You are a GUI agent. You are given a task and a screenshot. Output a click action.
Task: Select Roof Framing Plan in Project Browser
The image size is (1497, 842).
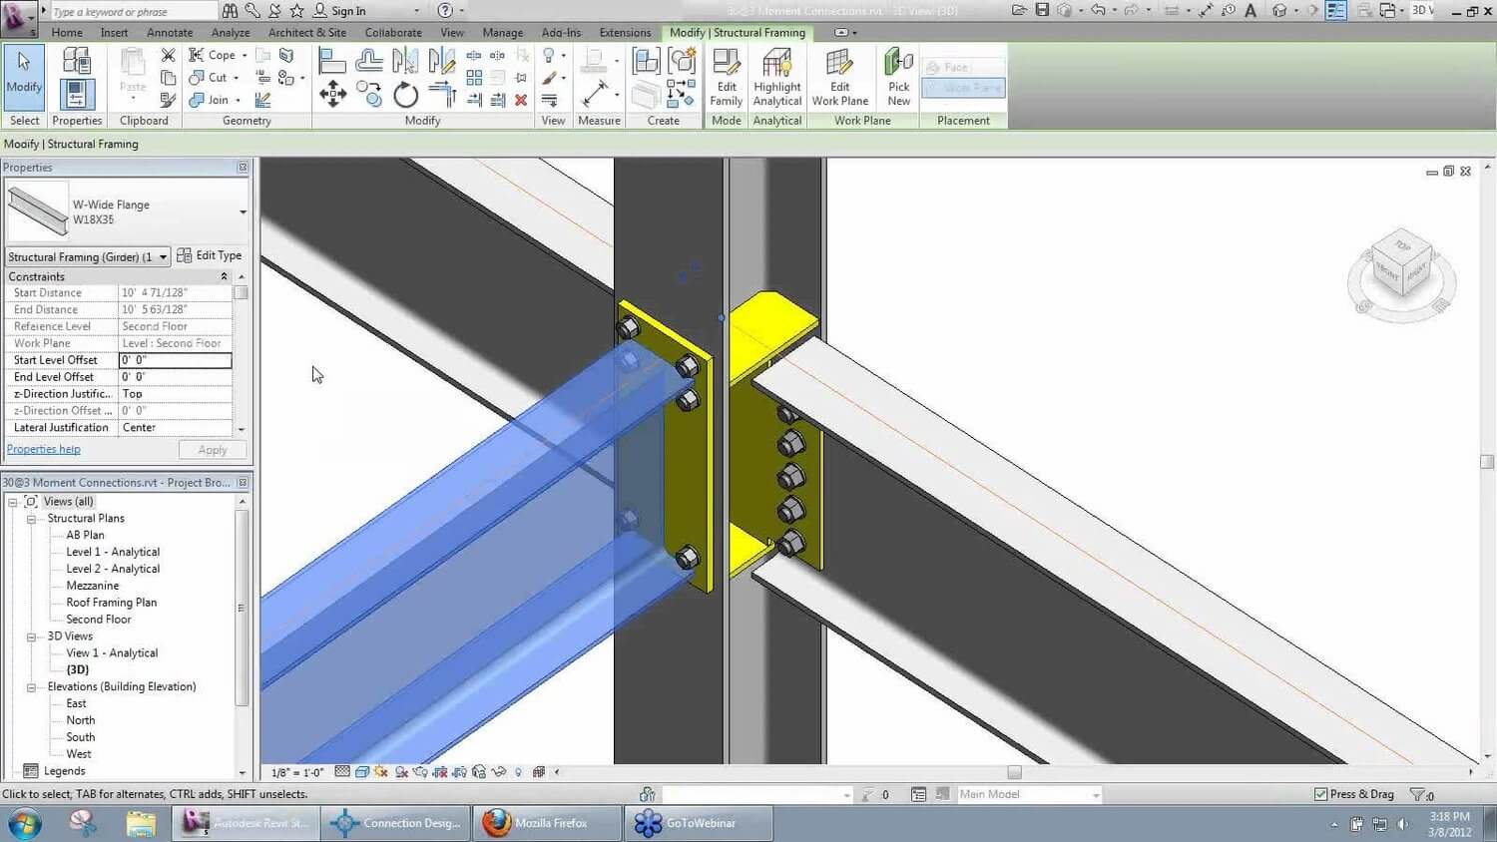pyautogui.click(x=112, y=603)
